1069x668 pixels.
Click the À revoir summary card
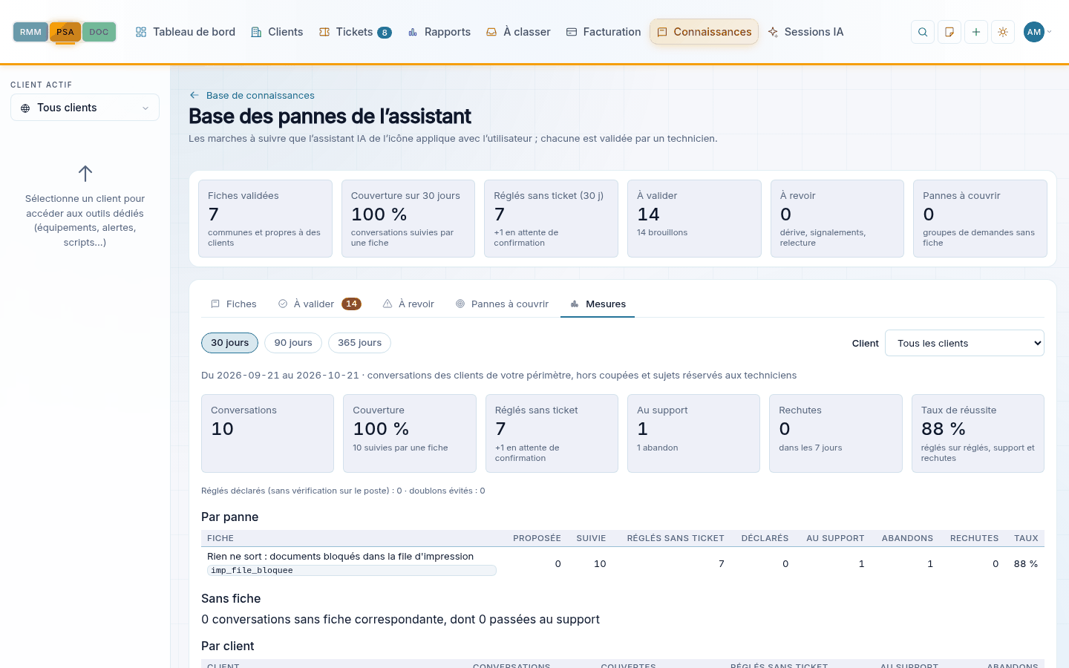(837, 219)
